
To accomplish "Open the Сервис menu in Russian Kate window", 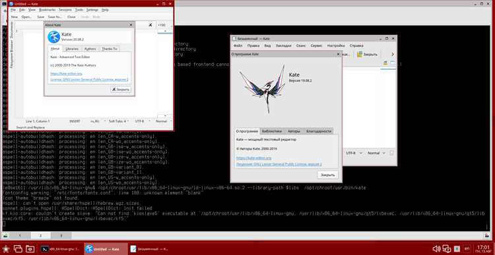I will coord(316,45).
